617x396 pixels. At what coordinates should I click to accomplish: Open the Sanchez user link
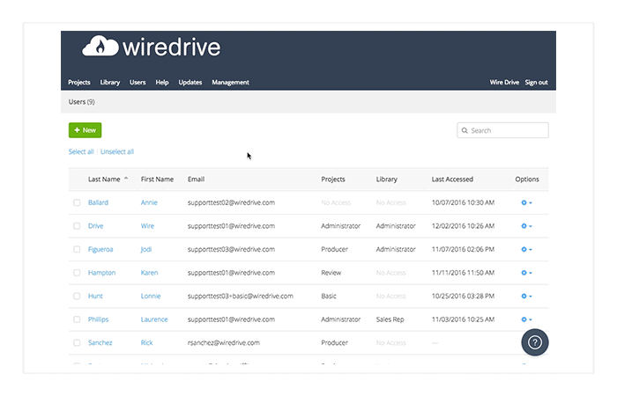[100, 343]
